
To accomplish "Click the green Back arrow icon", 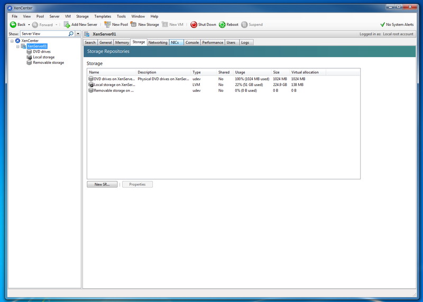I will (13, 24).
